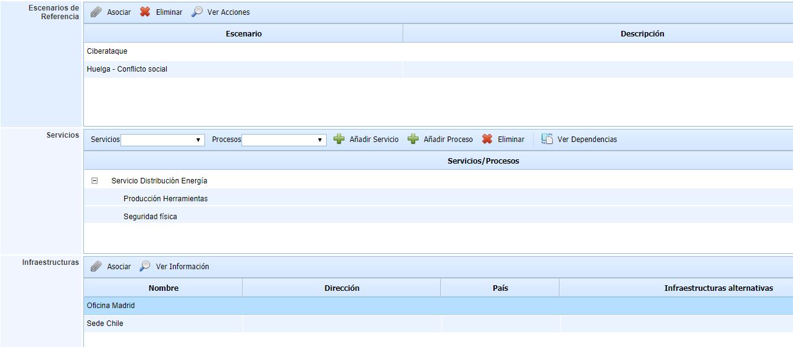Collapse the Servicio Distribución Energía node
The image size is (793, 347).
click(x=94, y=181)
